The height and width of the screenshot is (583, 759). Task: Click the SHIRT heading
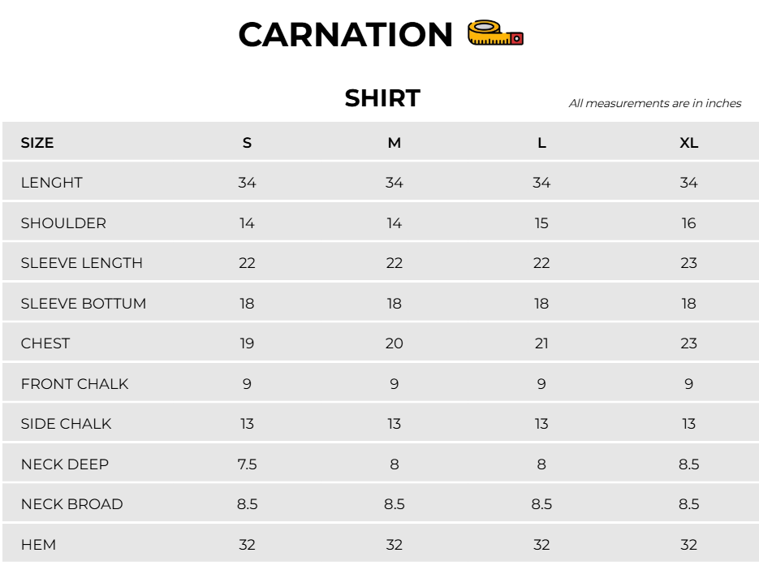pos(382,98)
